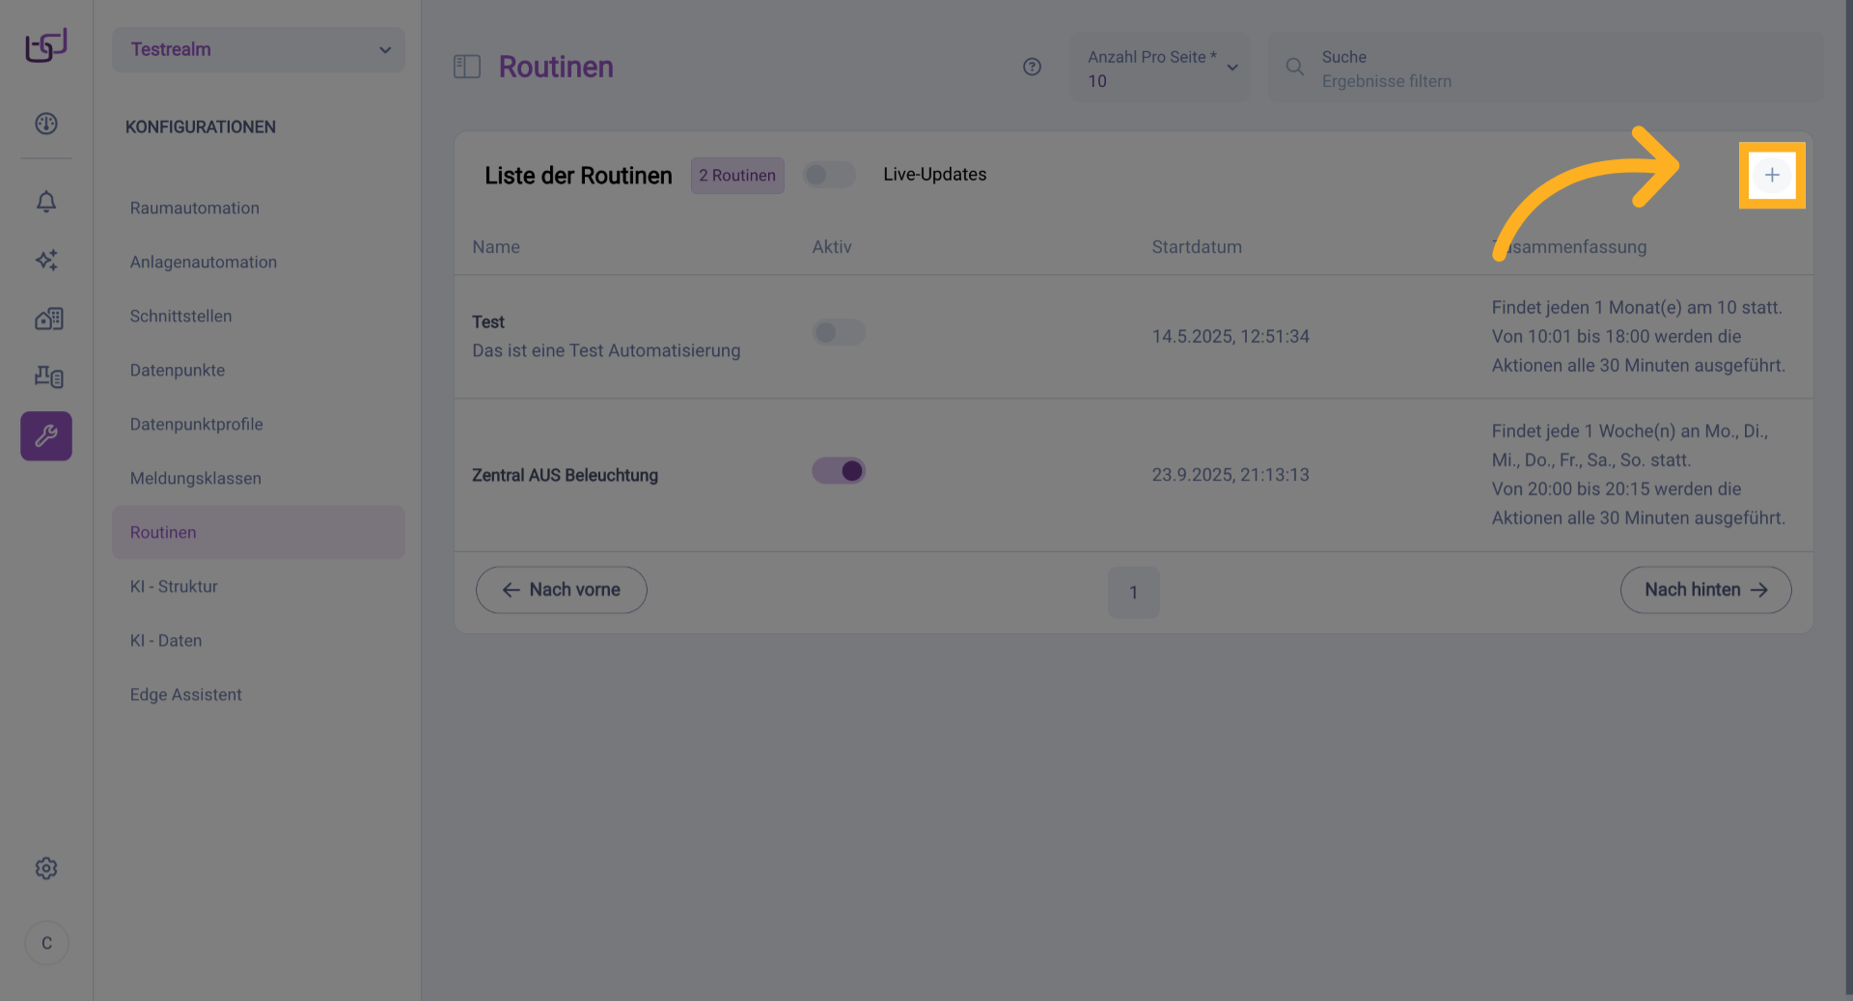Click the Nach vorne button
1853x1001 pixels.
tap(561, 590)
